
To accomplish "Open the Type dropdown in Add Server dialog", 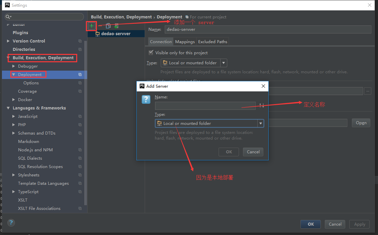I will pyautogui.click(x=260, y=124).
